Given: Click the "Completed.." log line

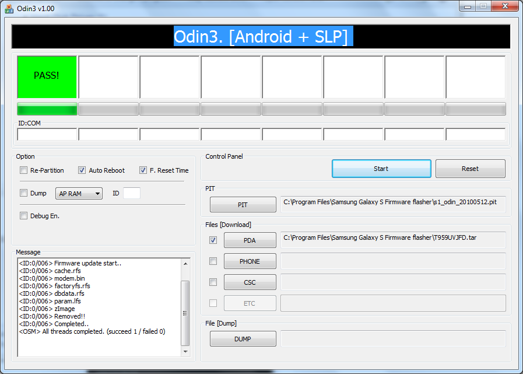Looking at the screenshot, I should click(54, 324).
